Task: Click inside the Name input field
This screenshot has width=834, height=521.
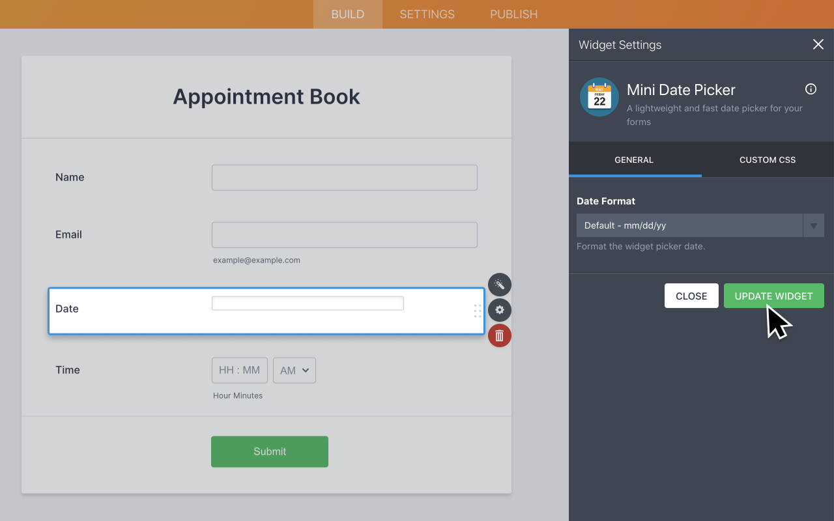Action: point(344,177)
